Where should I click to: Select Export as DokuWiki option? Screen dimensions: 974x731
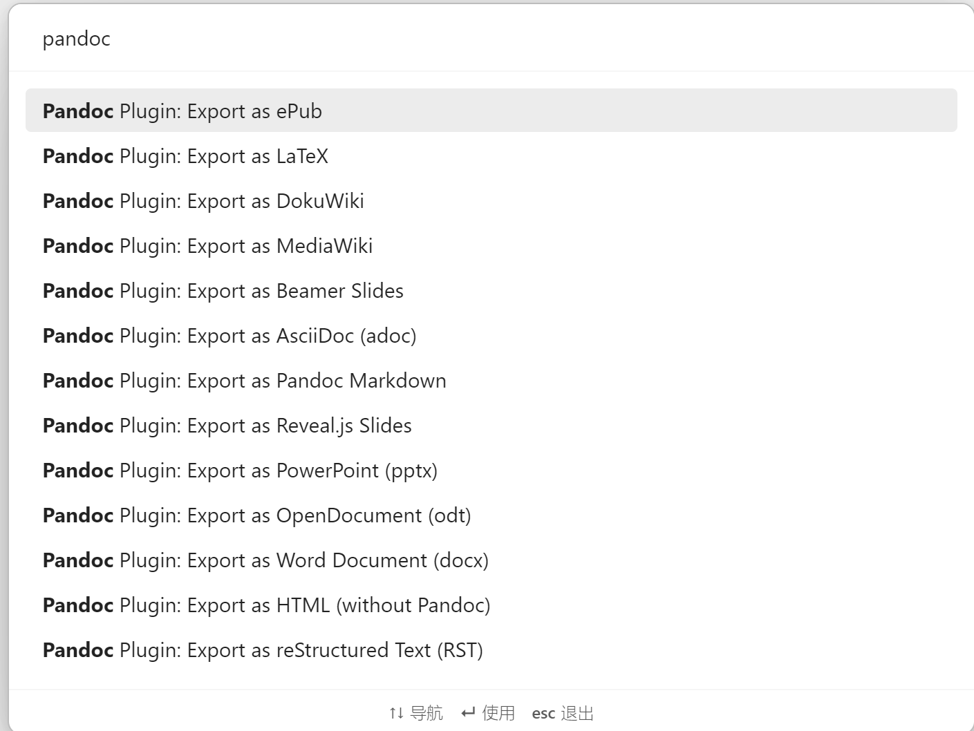pyautogui.click(x=203, y=200)
